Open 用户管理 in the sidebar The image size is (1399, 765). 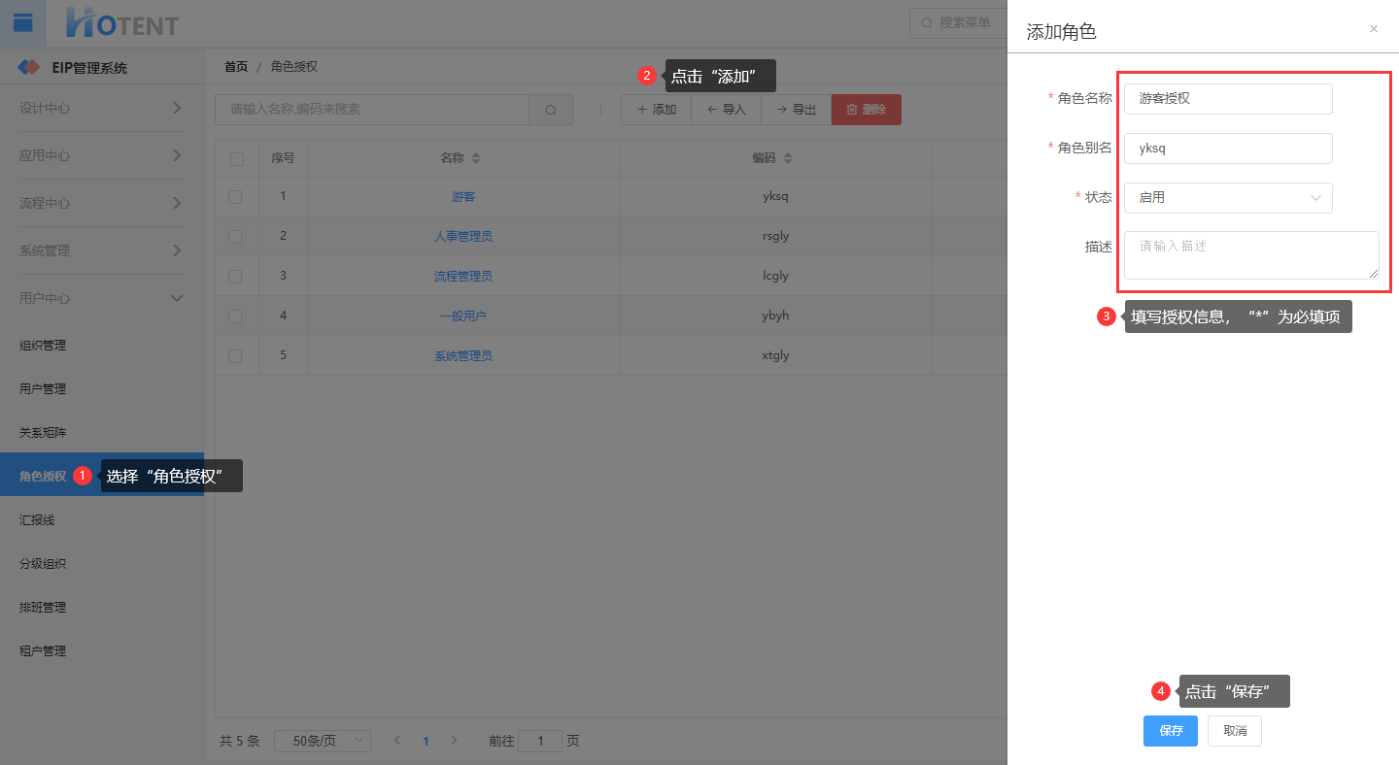[43, 389]
